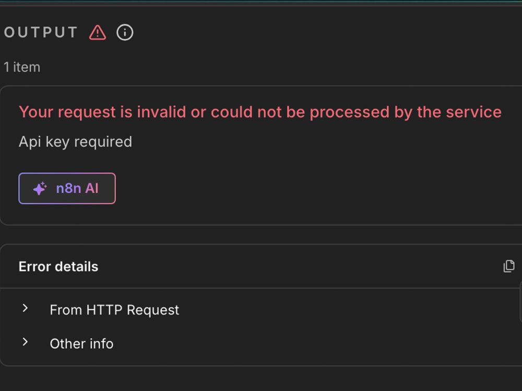Image resolution: width=522 pixels, height=391 pixels.
Task: Click the red warning triangle icon
Action: pyautogui.click(x=98, y=32)
